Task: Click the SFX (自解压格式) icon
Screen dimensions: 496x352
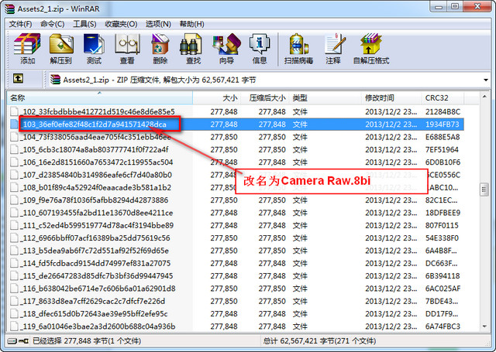Action: point(371,48)
